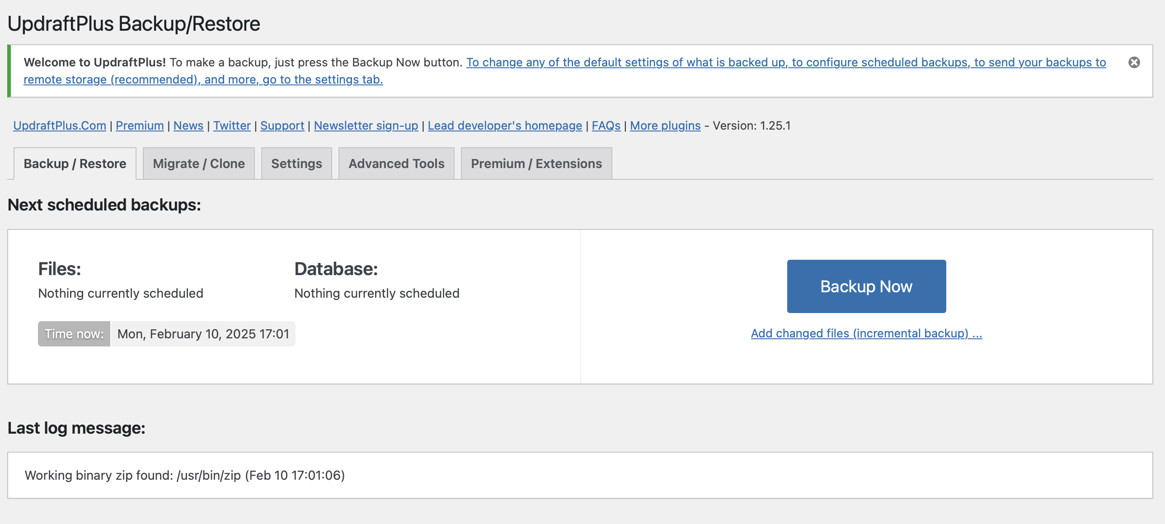Image resolution: width=1165 pixels, height=524 pixels.
Task: Open the Add changed files incremental backup link
Action: 865,333
